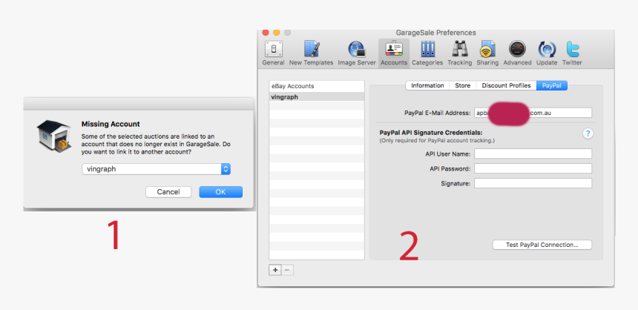Close the GarageSale Preferences window
This screenshot has width=638, height=310.
[266, 32]
